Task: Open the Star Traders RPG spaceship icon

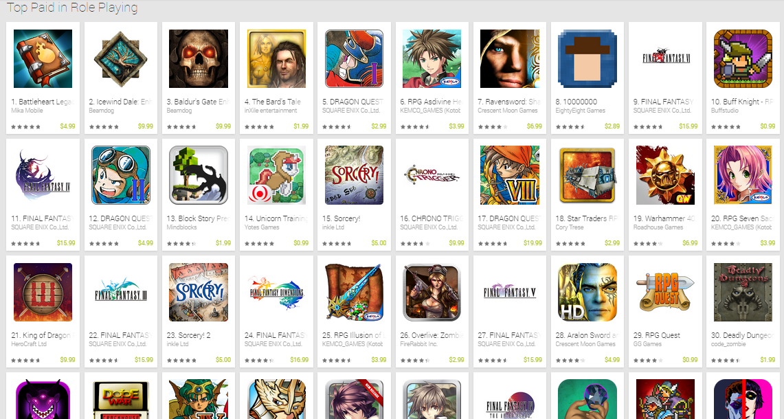Action: (x=587, y=175)
